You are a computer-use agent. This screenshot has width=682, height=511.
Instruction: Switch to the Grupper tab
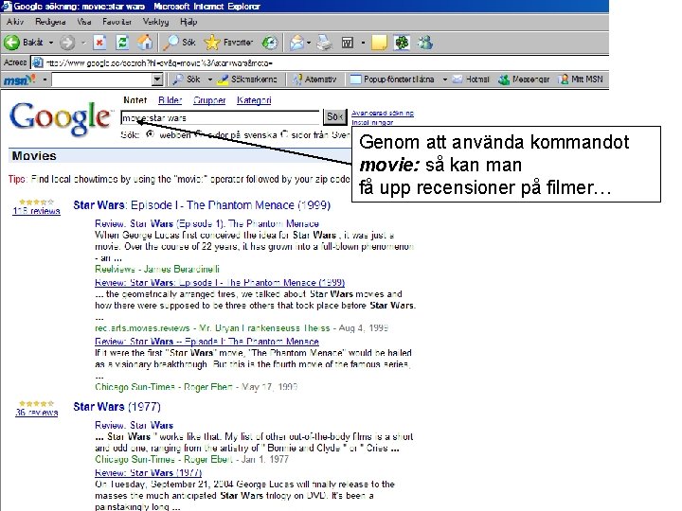click(209, 100)
